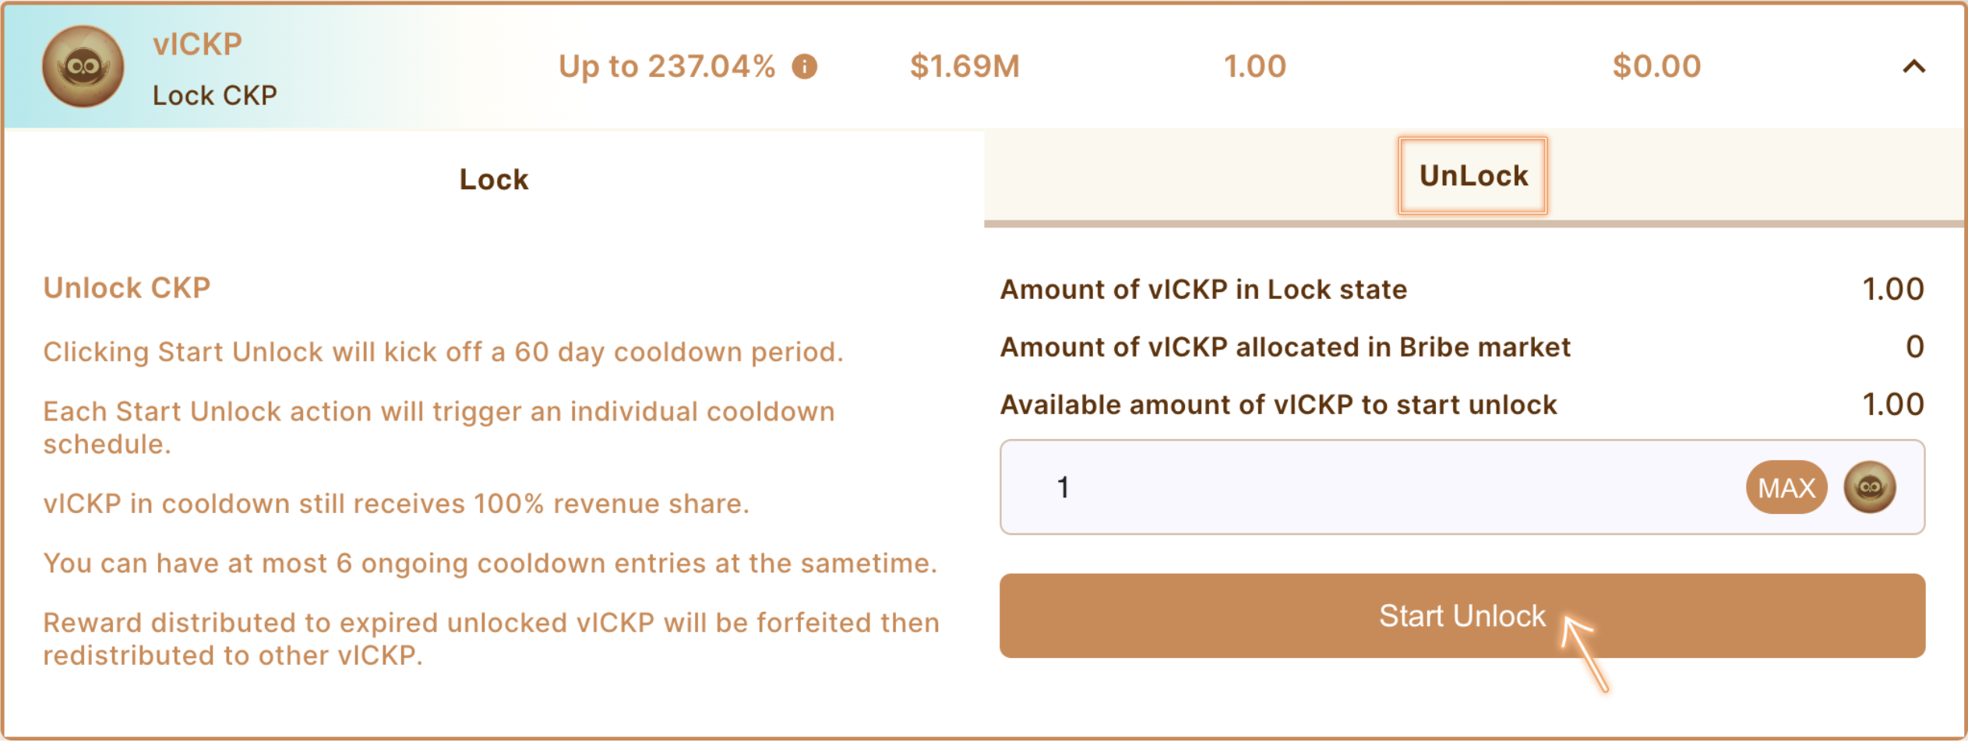Click the Unlock CKP heading
1968x742 pixels.
(127, 288)
